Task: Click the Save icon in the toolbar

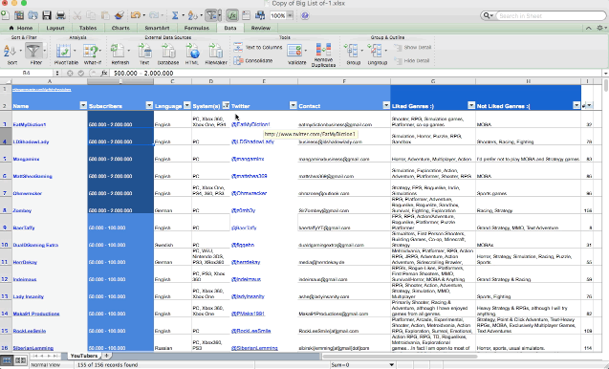Action: click(x=47, y=15)
